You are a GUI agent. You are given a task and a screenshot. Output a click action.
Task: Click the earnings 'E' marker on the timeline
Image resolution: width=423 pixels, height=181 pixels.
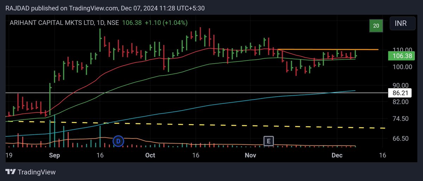point(269,141)
